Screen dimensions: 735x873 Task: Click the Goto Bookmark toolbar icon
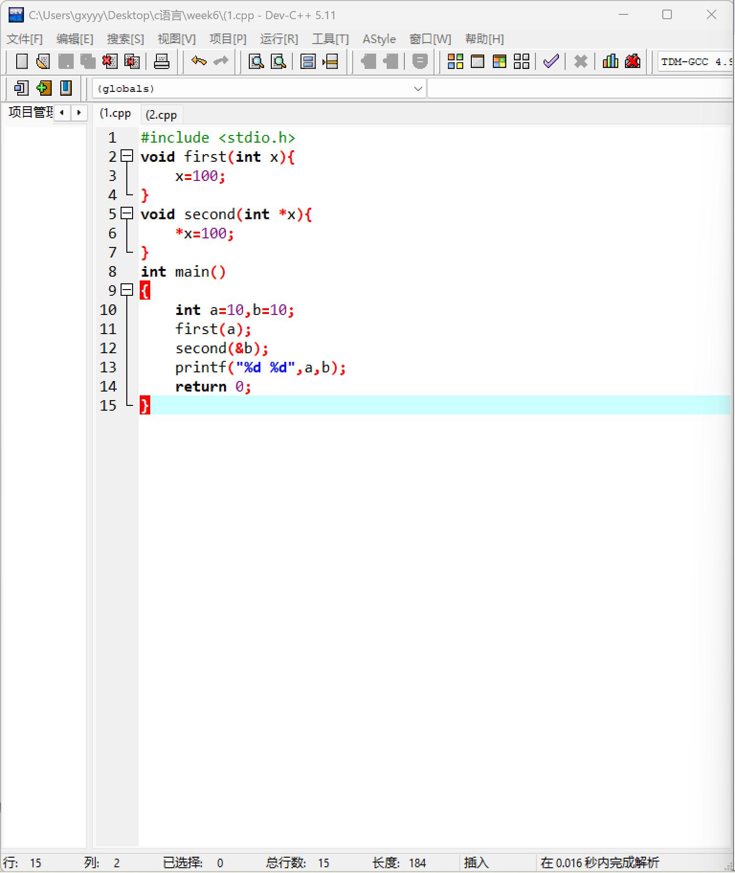pyautogui.click(x=390, y=61)
